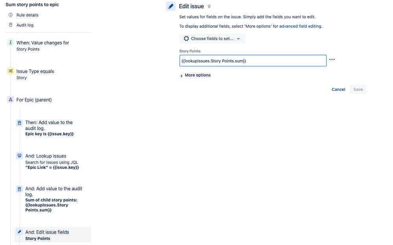Click the green trigger icon for Value changes
Screen dimensions: 393x245
(11, 42)
